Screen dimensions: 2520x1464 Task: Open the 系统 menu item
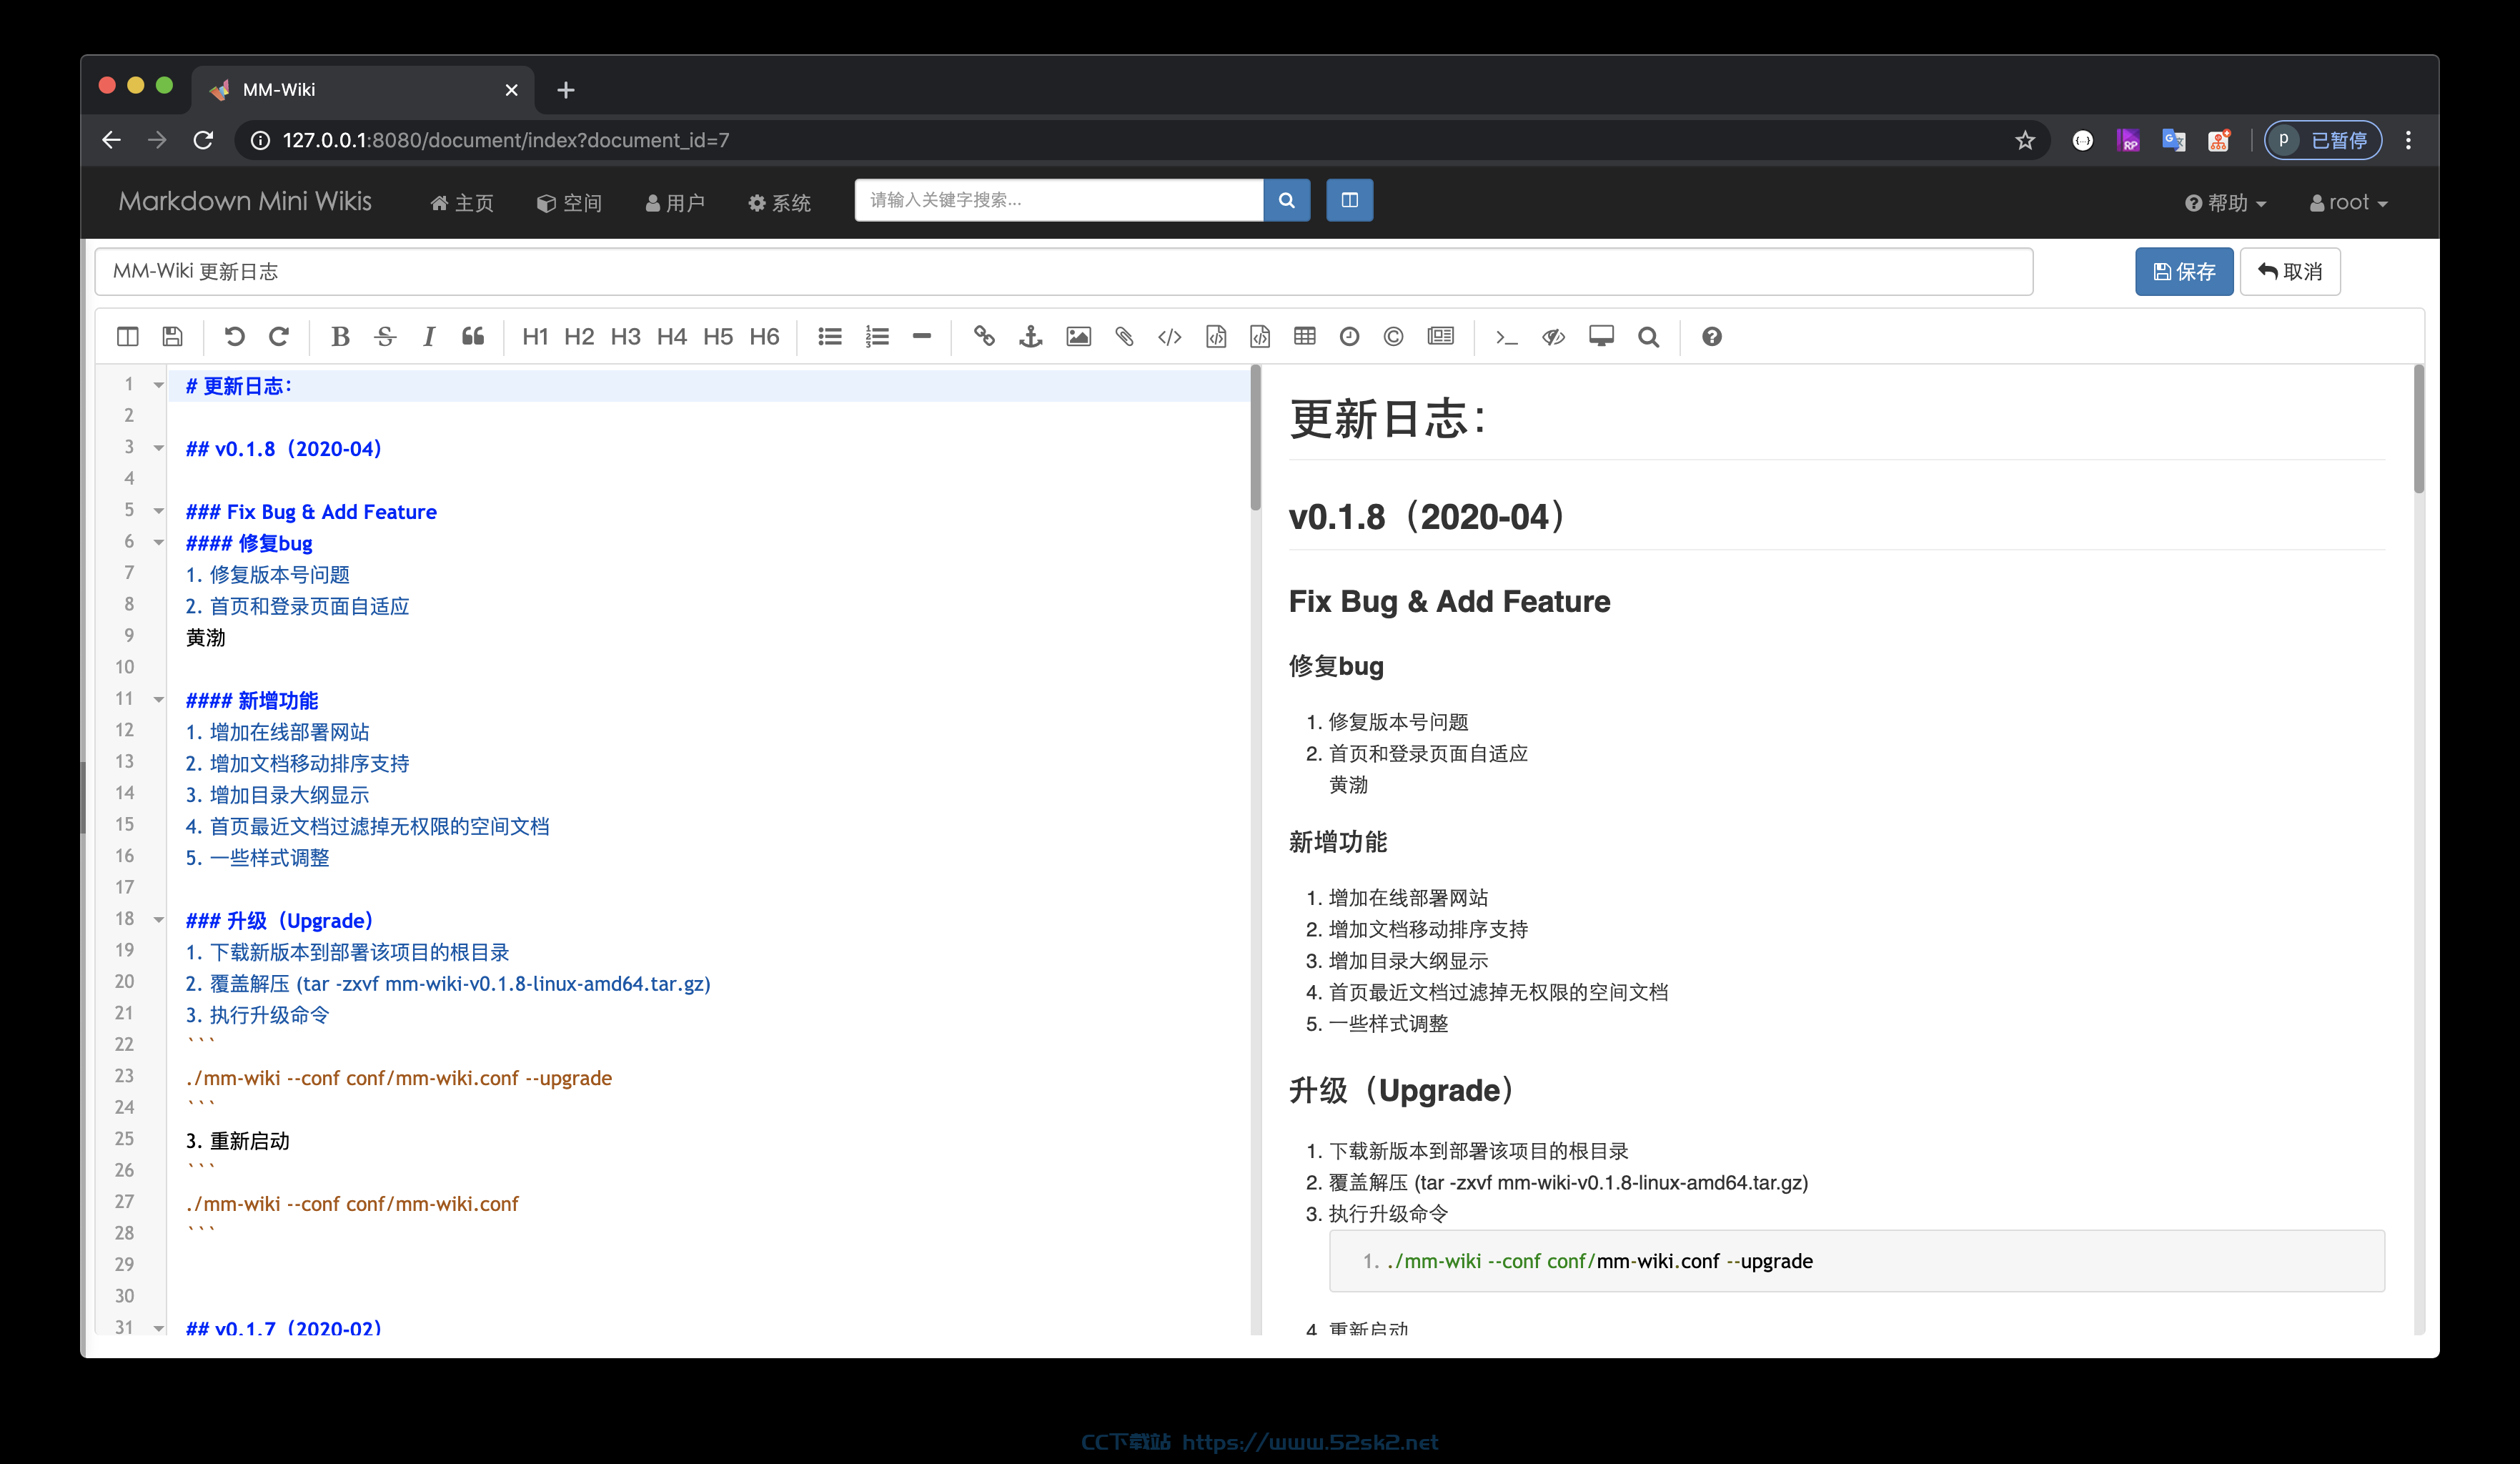pos(779,203)
